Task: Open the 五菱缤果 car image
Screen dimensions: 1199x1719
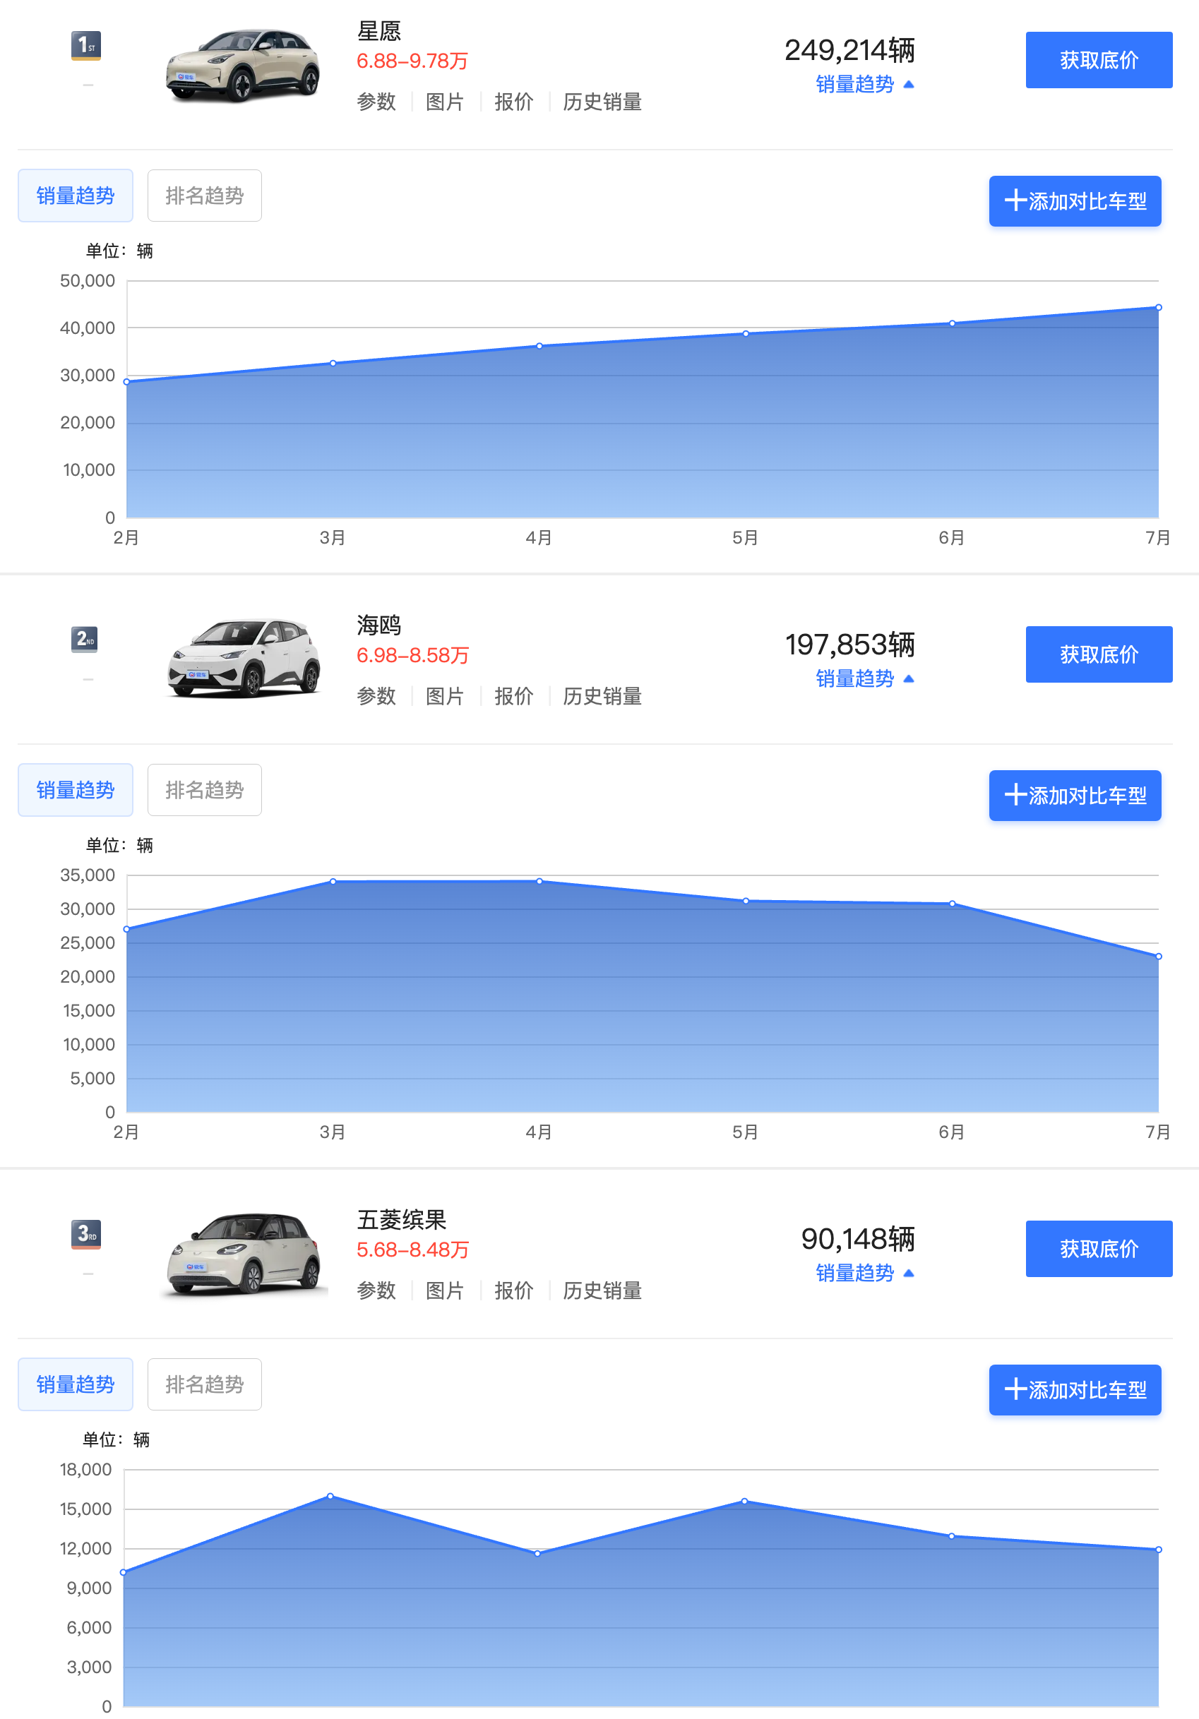Action: click(x=243, y=1253)
